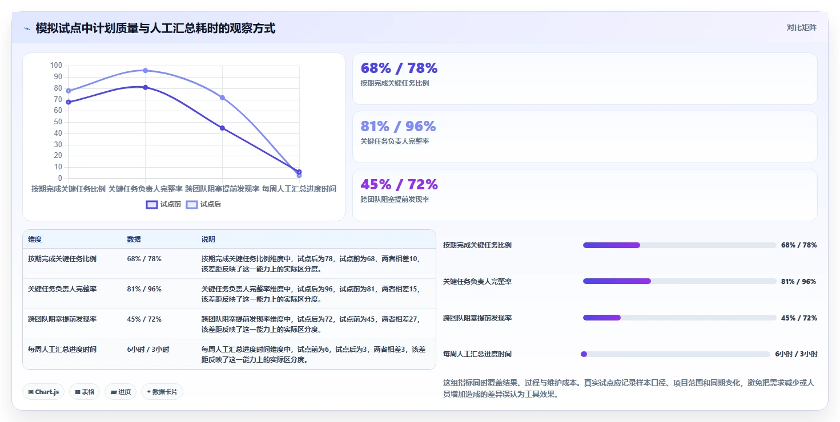Click the 数据 column header
This screenshot has height=422, width=840.
[x=134, y=240]
